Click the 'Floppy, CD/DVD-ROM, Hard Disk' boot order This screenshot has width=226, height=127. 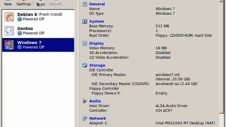click(x=184, y=35)
